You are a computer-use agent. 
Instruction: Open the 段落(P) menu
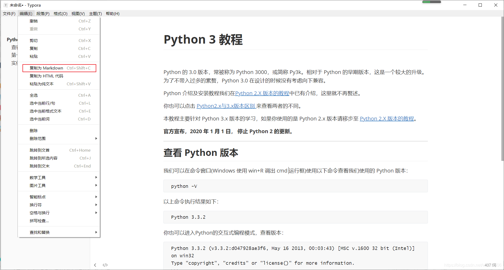coord(43,13)
